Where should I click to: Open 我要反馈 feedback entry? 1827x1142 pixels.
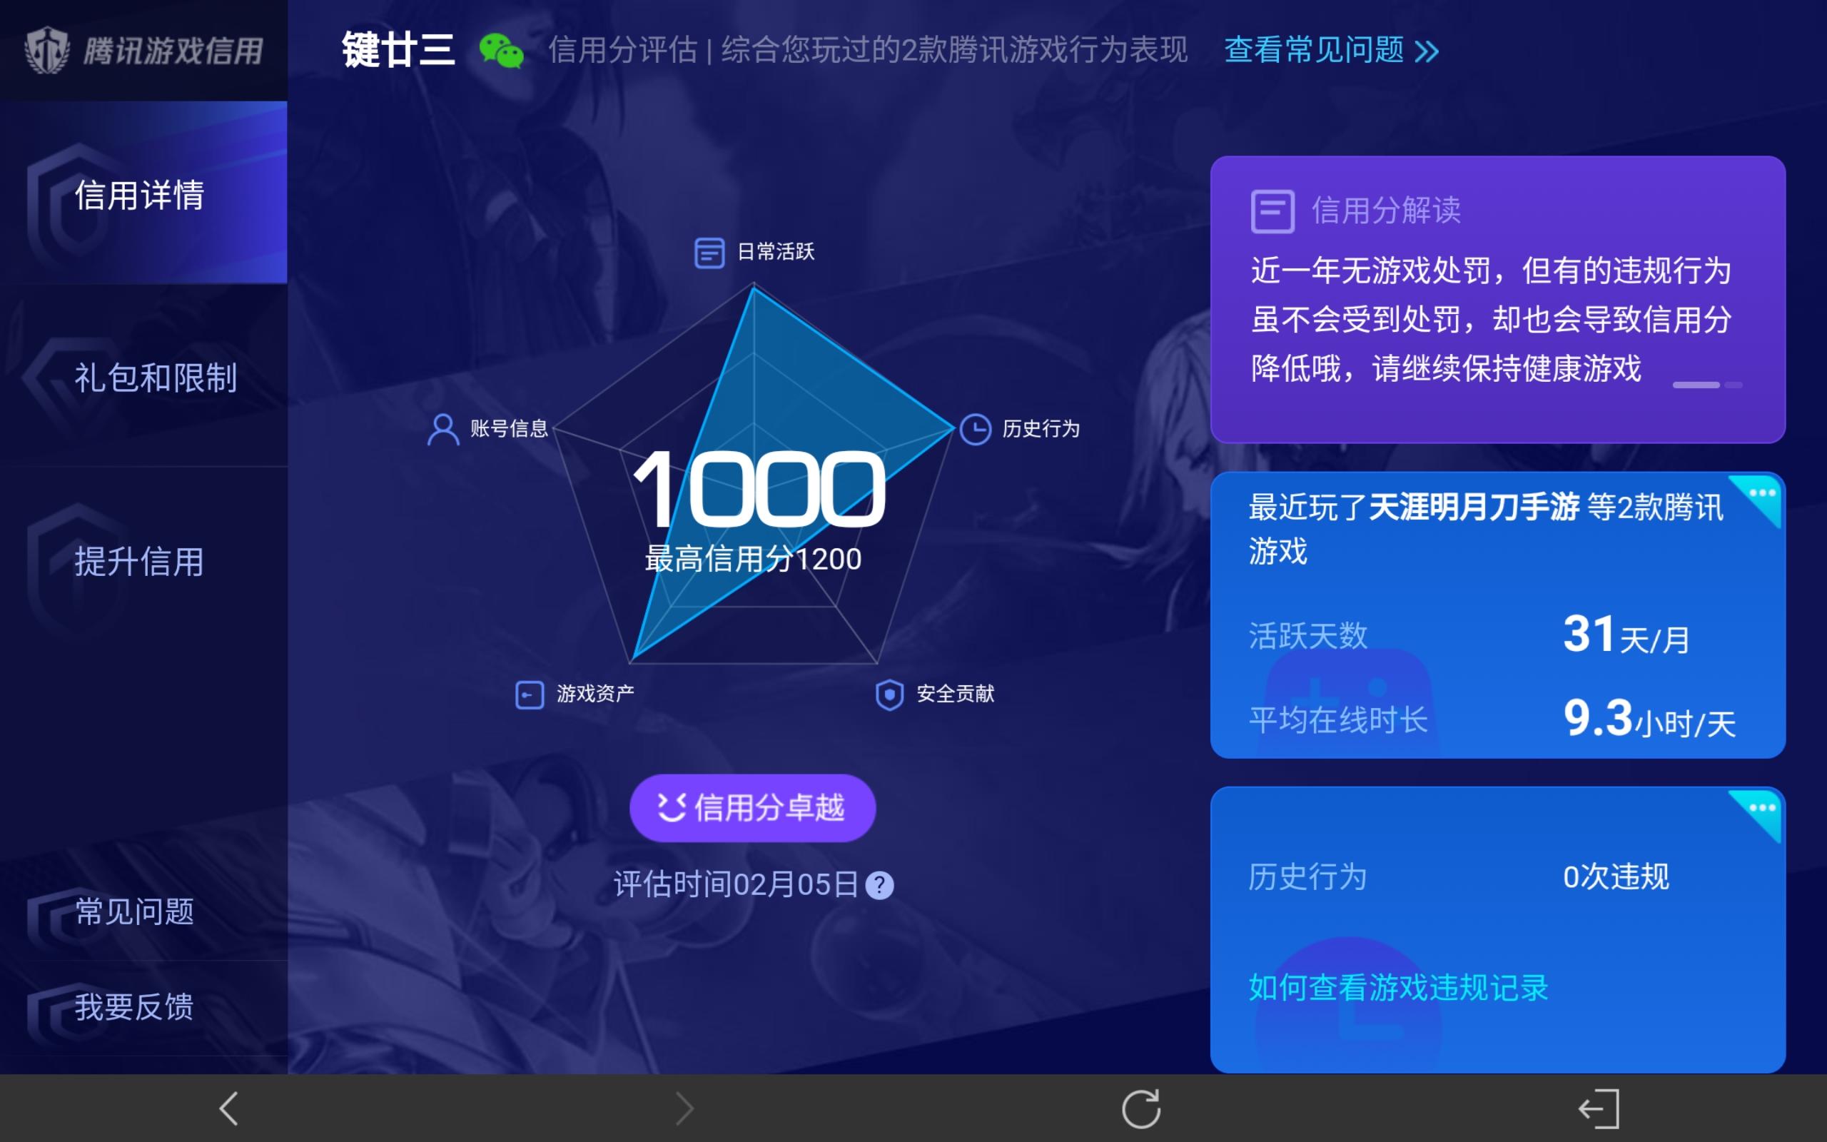(x=134, y=1007)
